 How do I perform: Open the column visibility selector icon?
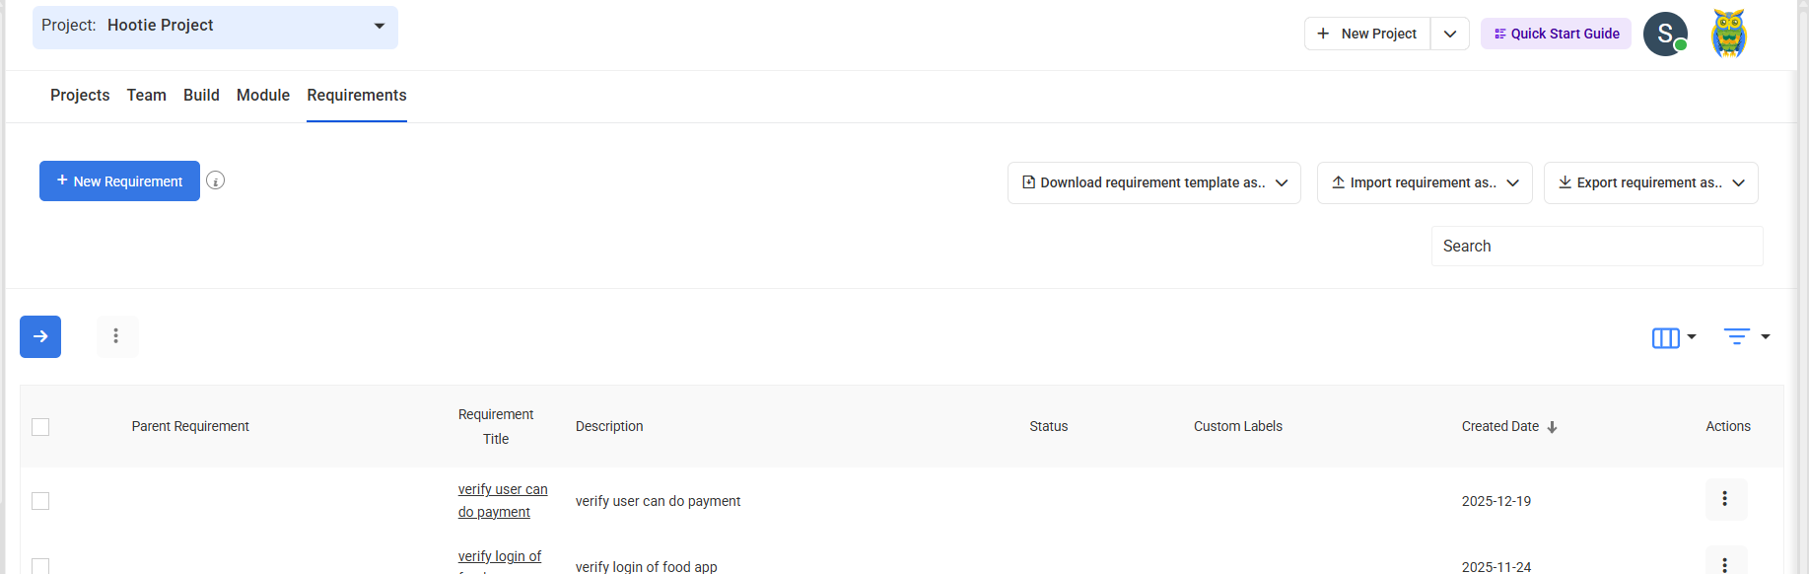click(x=1673, y=337)
